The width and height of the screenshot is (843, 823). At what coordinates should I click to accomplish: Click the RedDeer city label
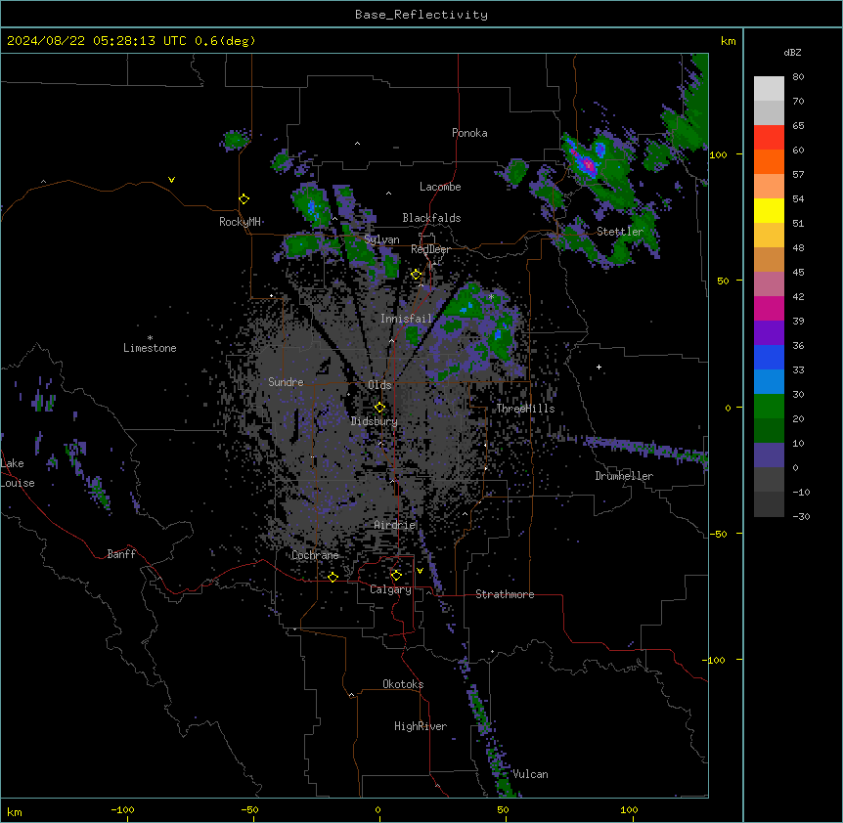click(x=430, y=249)
